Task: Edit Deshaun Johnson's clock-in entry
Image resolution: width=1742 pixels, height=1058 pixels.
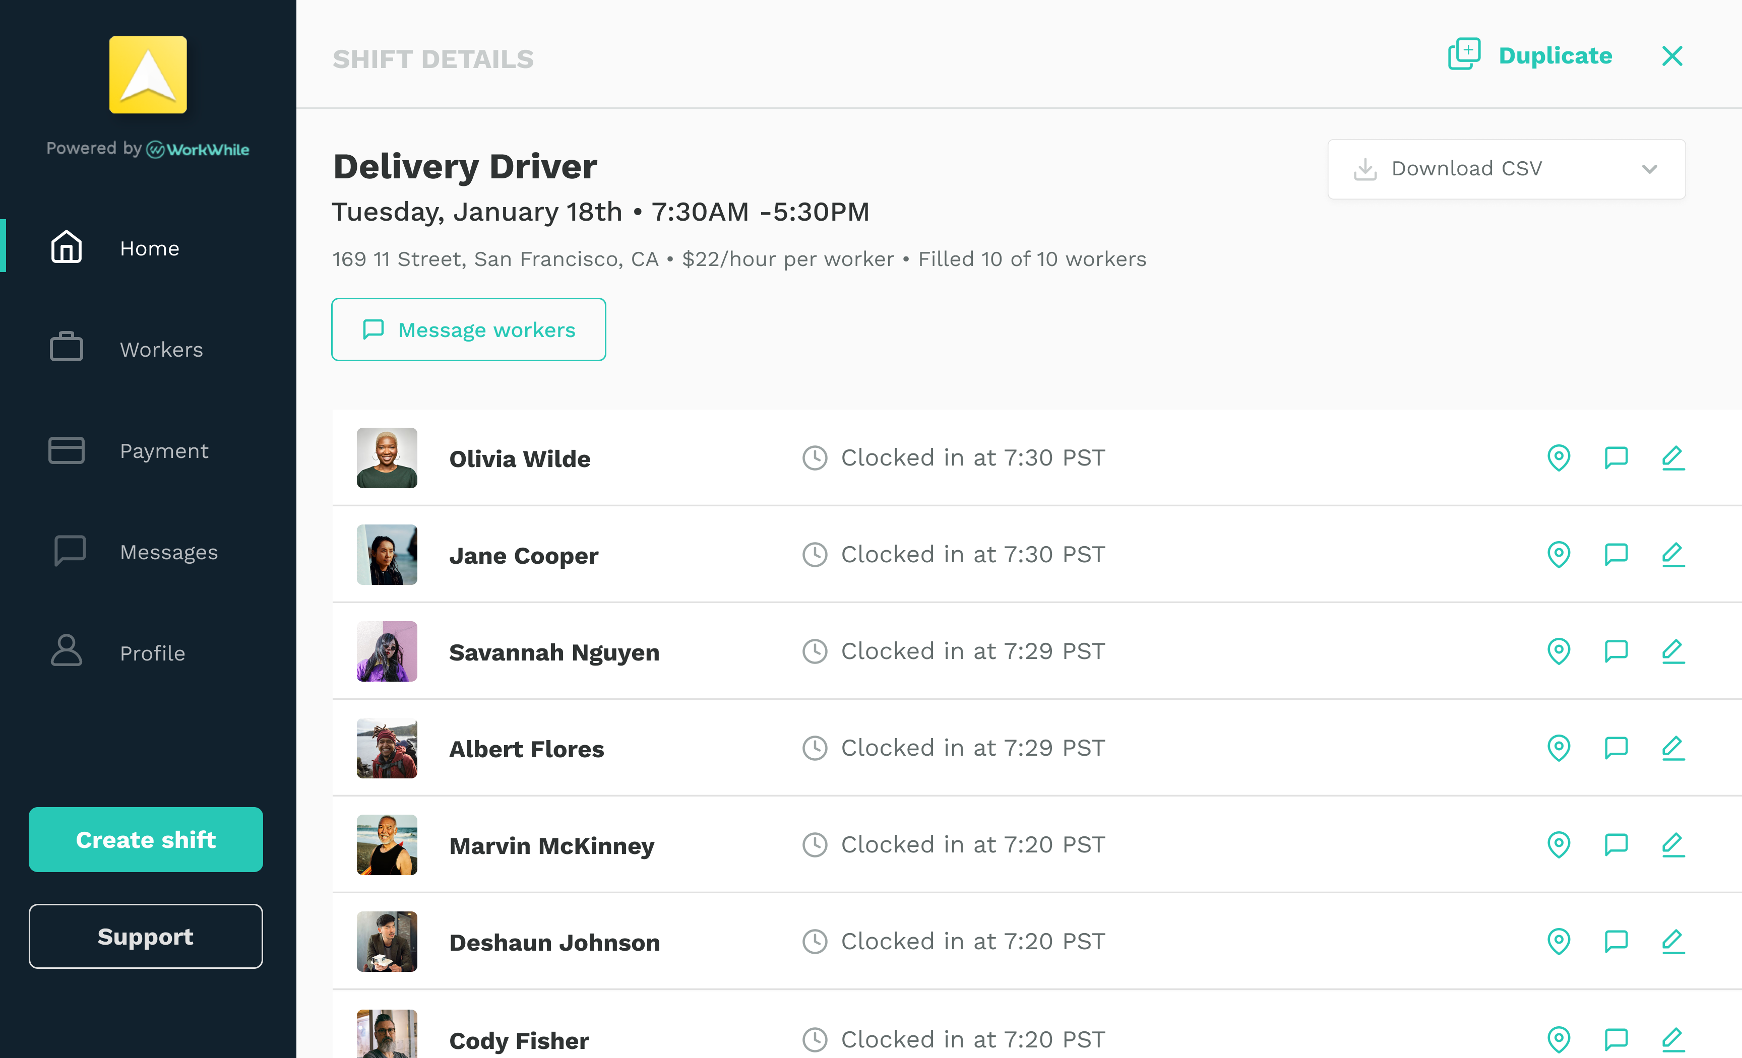Action: pos(1673,942)
